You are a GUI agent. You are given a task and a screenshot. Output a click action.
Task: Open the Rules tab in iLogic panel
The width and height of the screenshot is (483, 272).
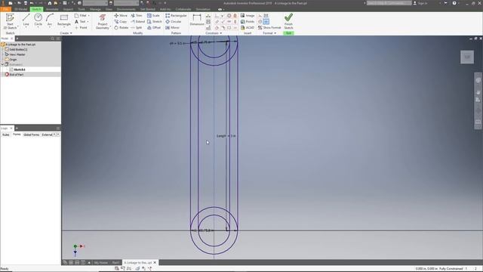click(6, 134)
